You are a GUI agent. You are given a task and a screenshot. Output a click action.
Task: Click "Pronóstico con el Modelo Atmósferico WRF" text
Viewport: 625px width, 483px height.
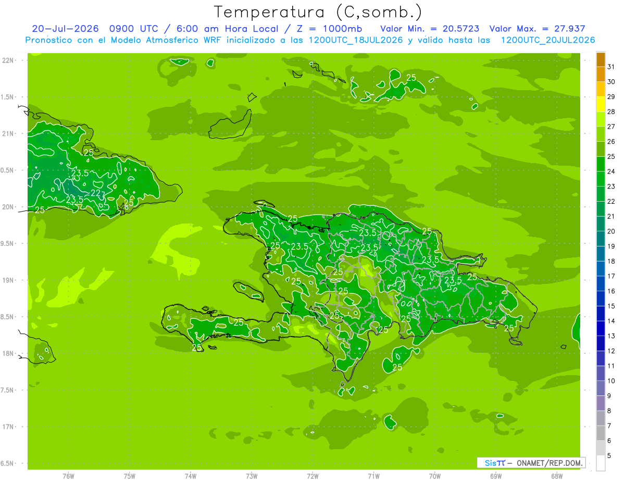pyautogui.click(x=123, y=40)
